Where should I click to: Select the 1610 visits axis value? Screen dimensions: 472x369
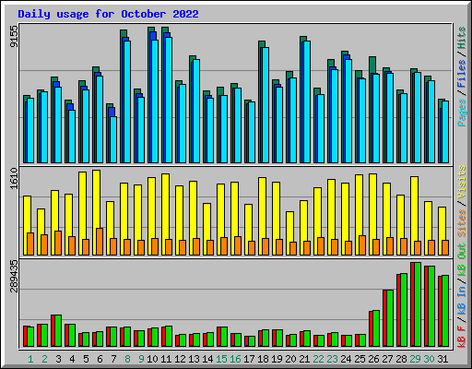pos(14,178)
